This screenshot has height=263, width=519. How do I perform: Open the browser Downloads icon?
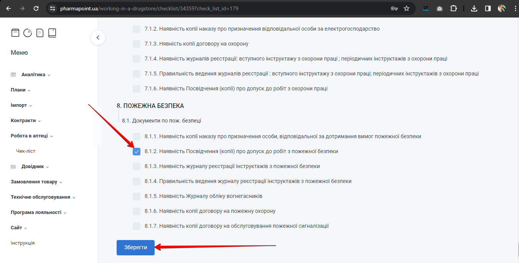[x=474, y=8]
